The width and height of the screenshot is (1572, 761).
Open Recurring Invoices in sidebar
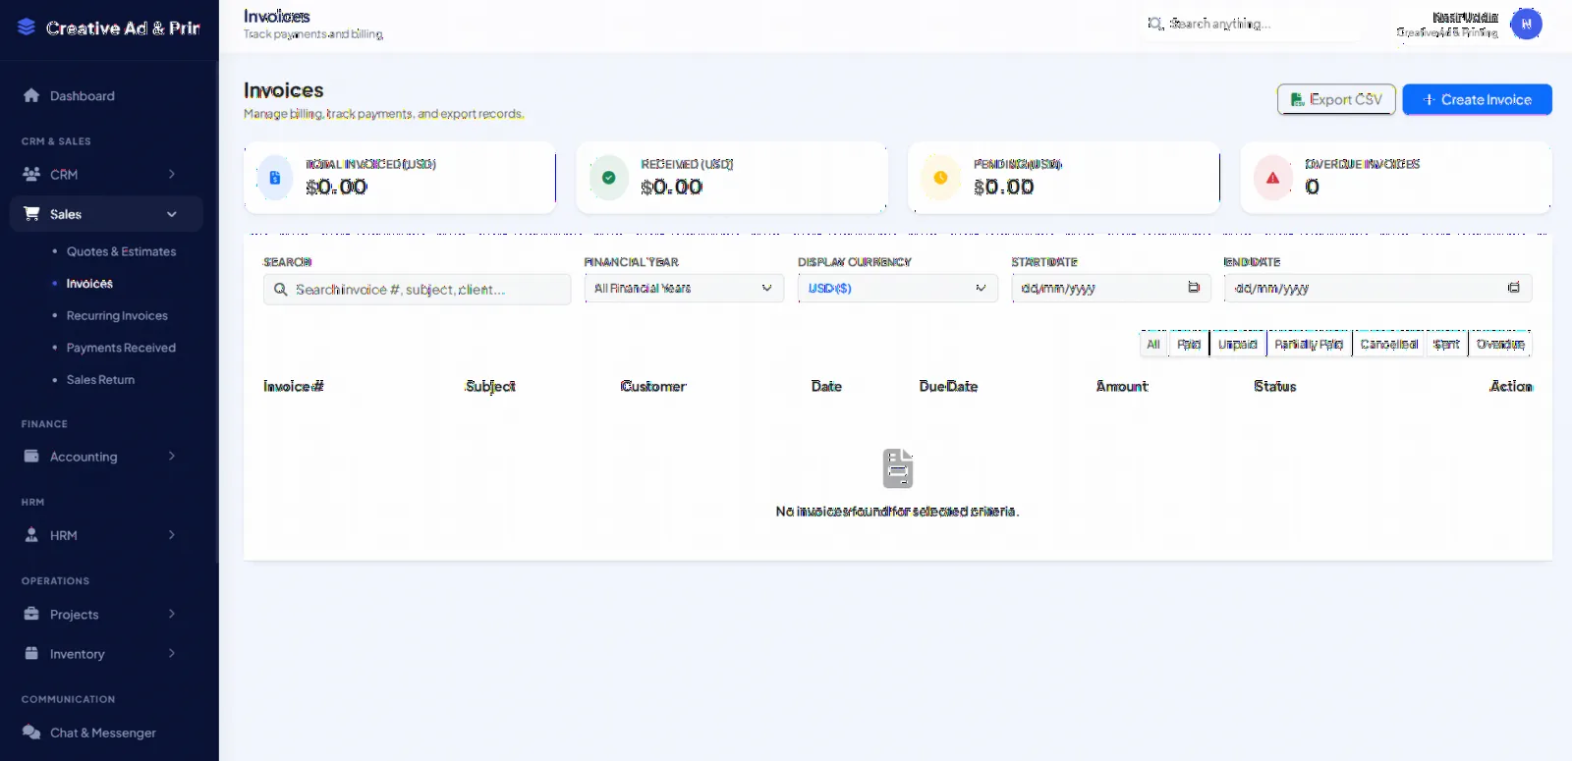(117, 315)
